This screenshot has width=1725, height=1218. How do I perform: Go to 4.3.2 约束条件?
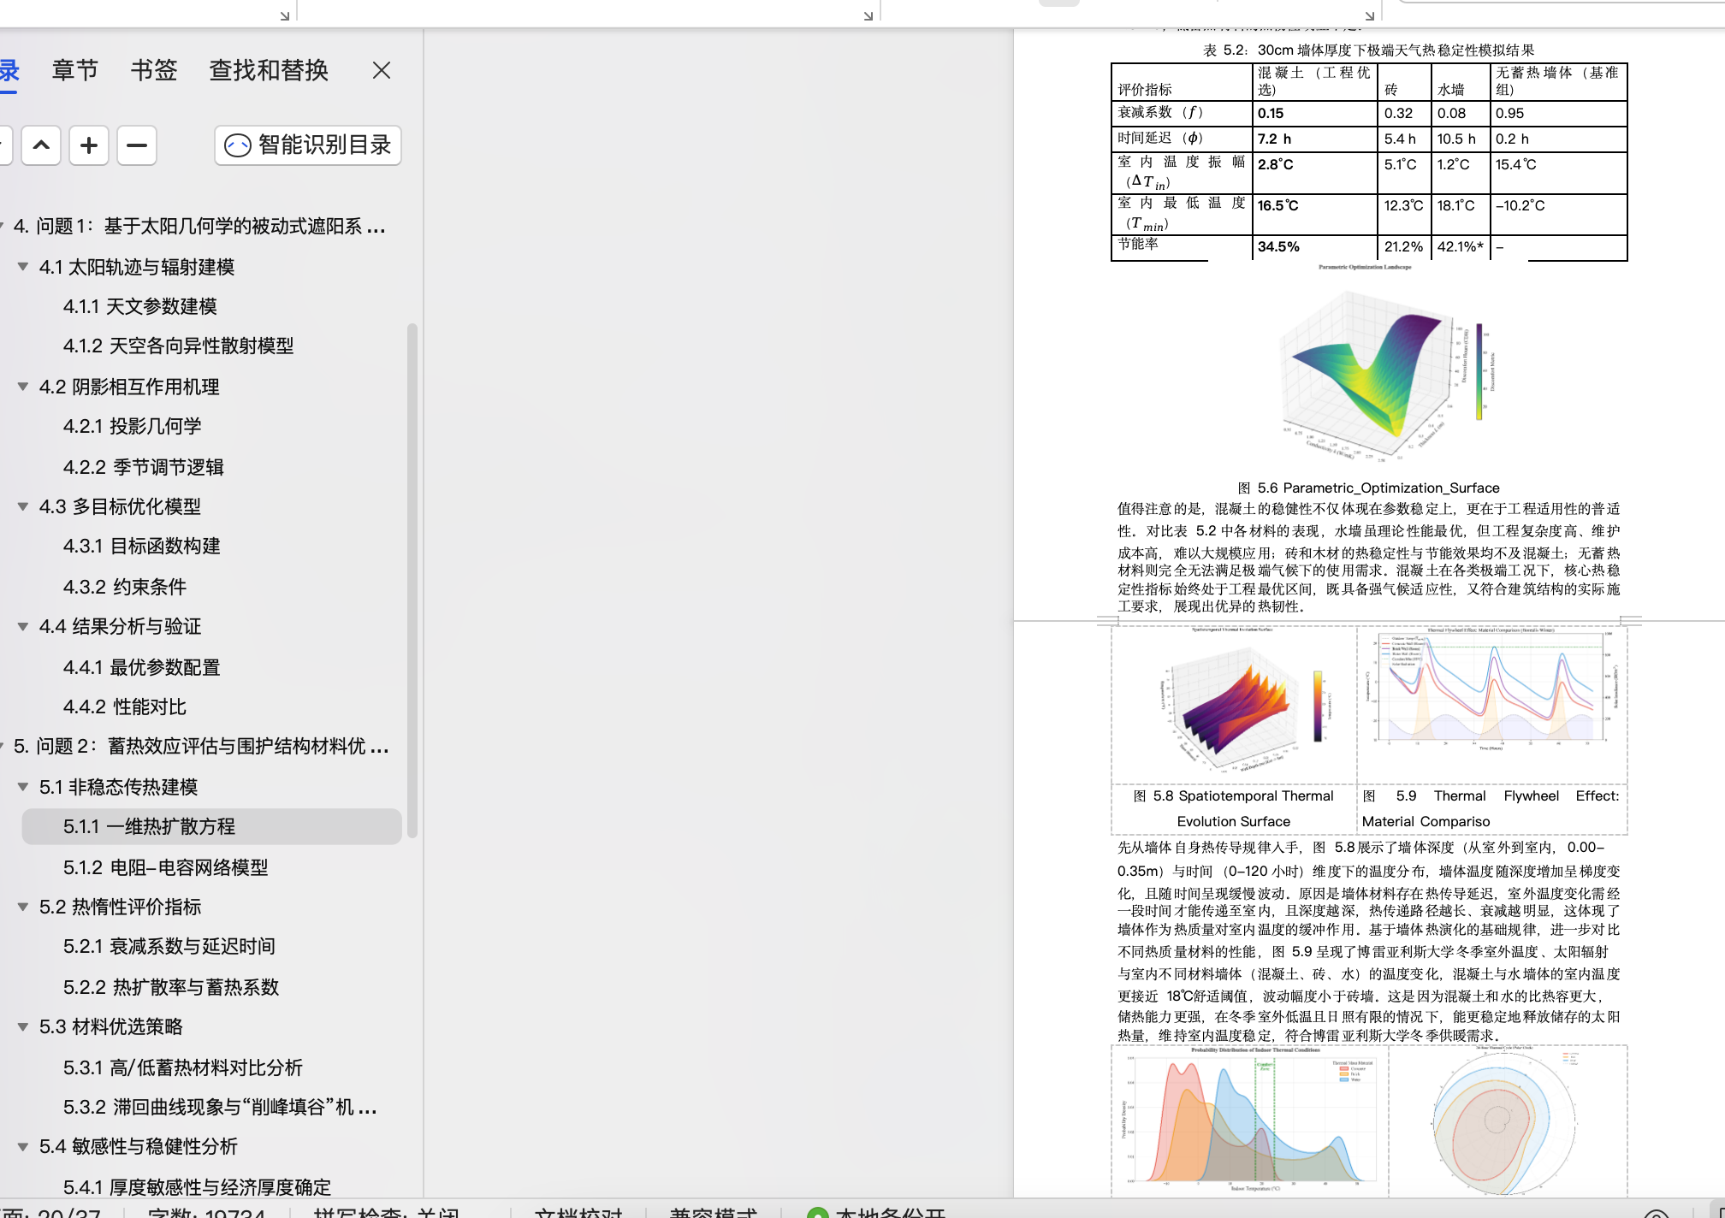pyautogui.click(x=124, y=587)
